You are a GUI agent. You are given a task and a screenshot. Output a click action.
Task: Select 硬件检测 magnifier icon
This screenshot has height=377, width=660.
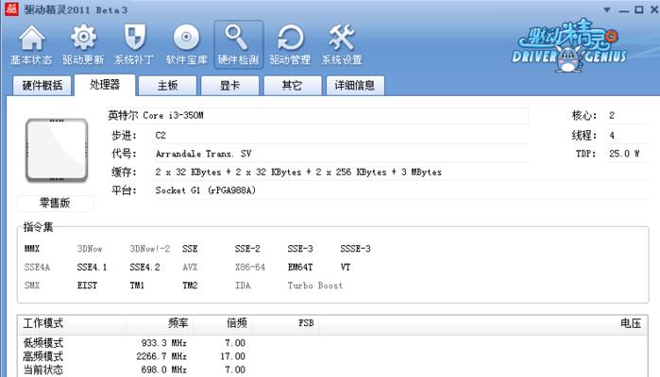click(x=238, y=44)
